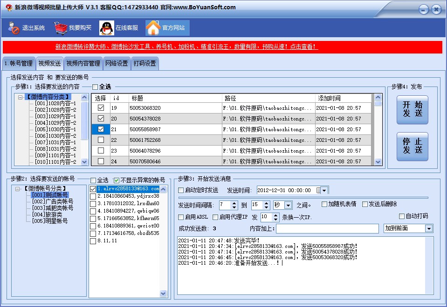Screen dimensions: 447x307
Task: Enable 启动定时发送 checkbox
Action: [181, 190]
